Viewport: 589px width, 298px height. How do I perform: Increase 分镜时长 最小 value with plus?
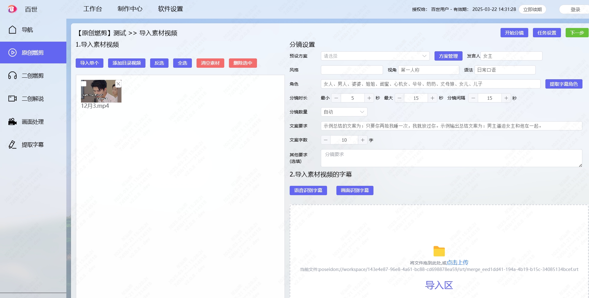[369, 98]
